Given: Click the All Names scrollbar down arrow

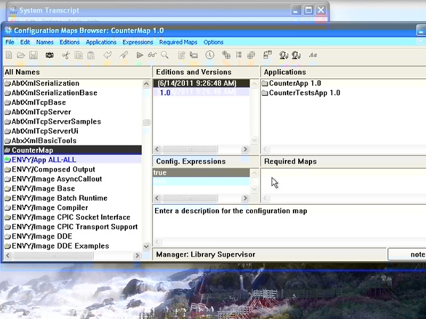Looking at the screenshot, I should pos(146,247).
